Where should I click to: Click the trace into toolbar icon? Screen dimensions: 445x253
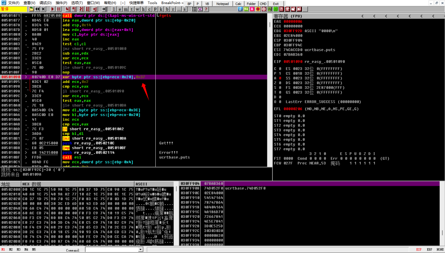coord(82,9)
